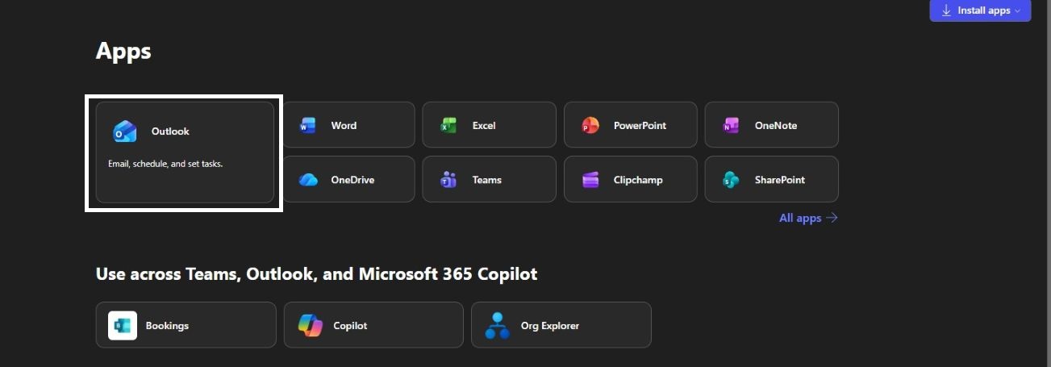Viewport: 1051px width, 367px height.
Task: Click the download arrow on Install apps
Action: [946, 10]
